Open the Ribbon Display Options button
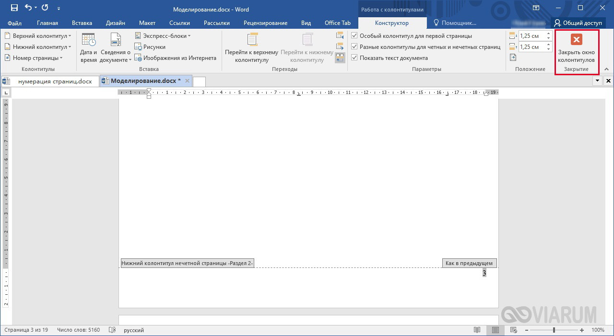 (x=536, y=8)
